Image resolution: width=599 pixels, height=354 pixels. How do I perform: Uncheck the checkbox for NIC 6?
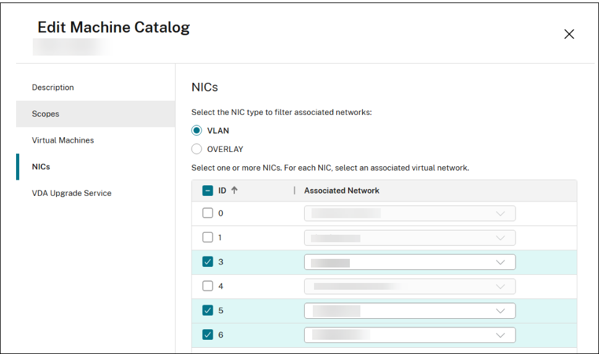[208, 334]
